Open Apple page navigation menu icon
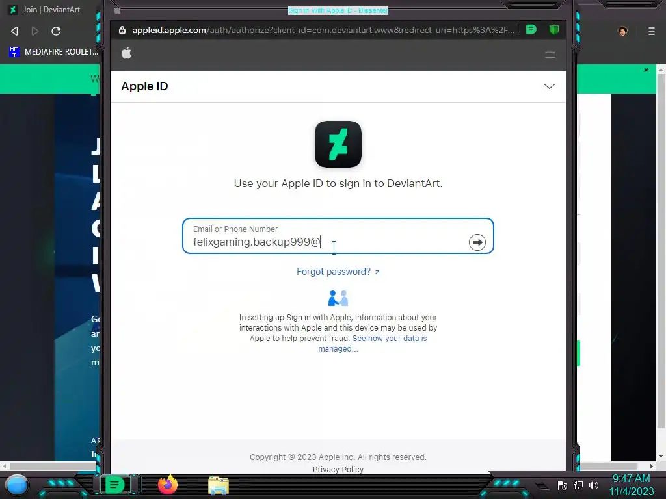The image size is (666, 499). 550,55
